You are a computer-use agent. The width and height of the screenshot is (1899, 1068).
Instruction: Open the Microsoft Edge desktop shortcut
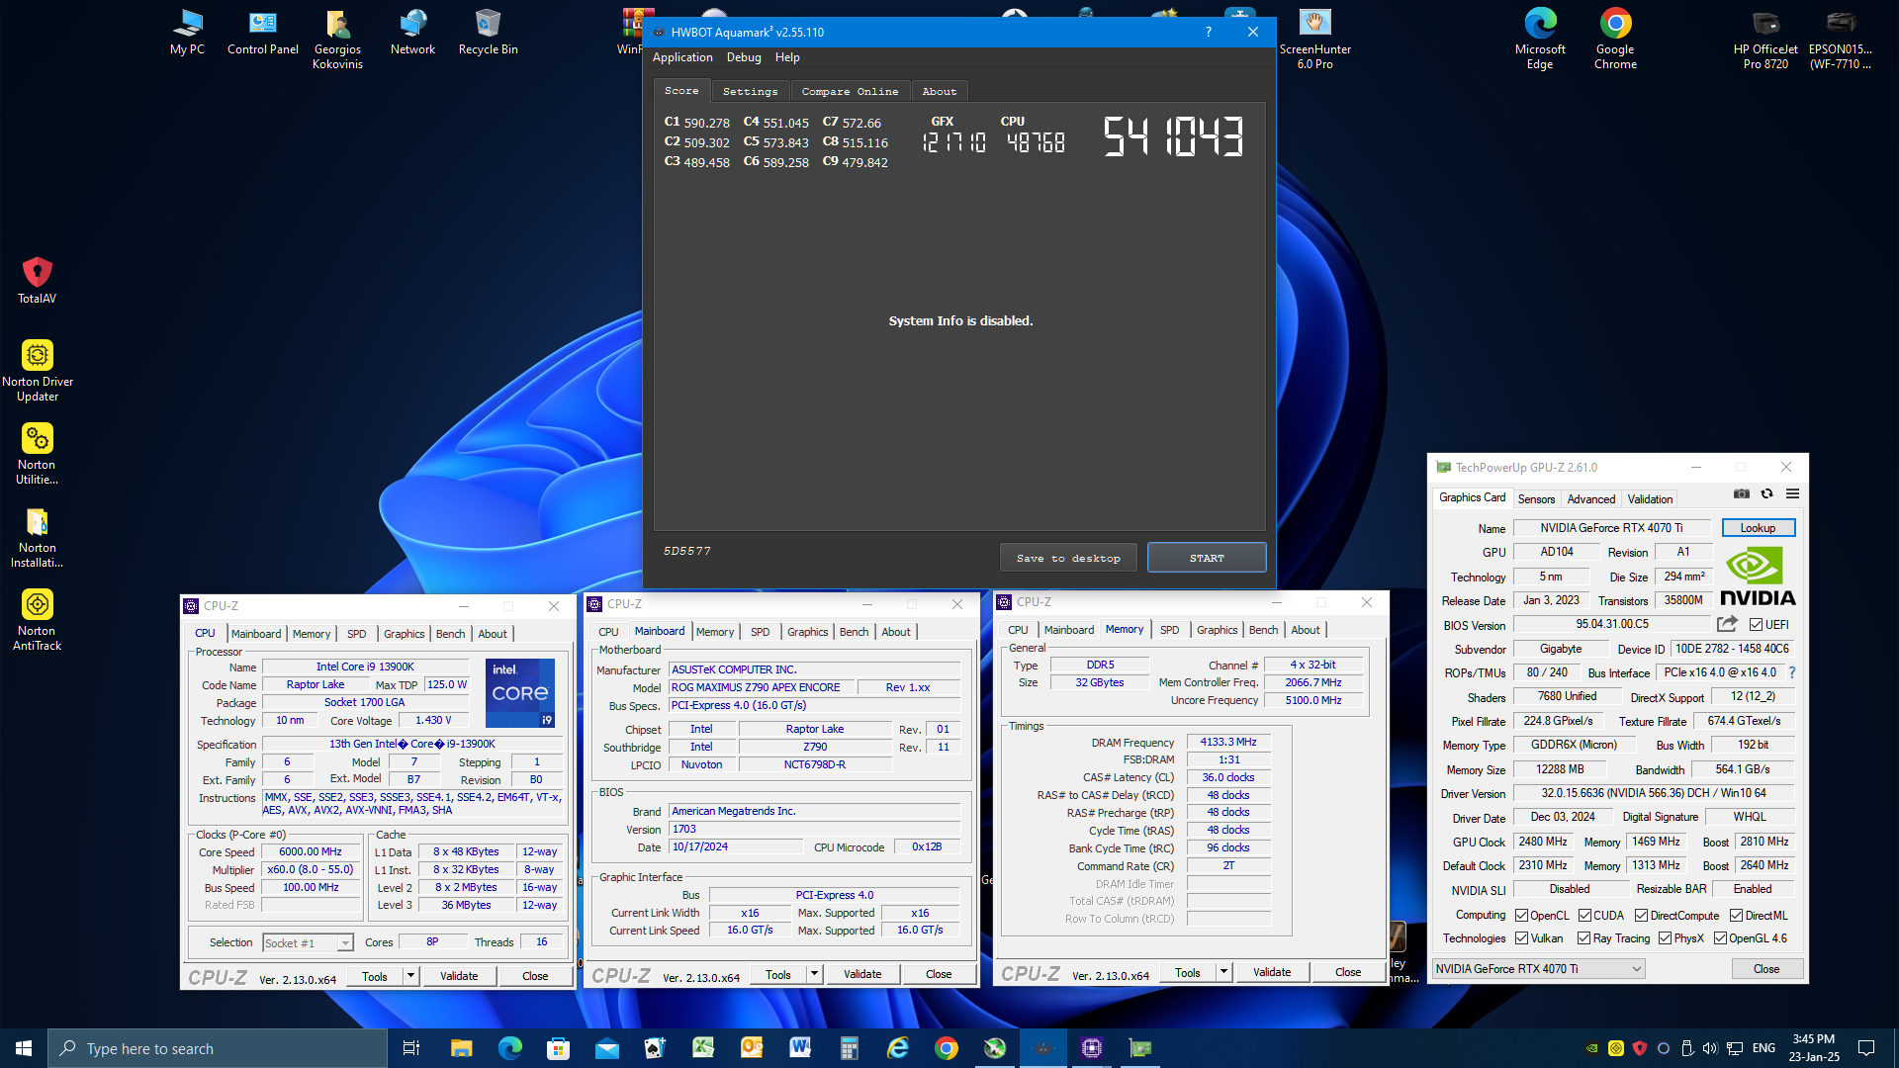(1540, 40)
